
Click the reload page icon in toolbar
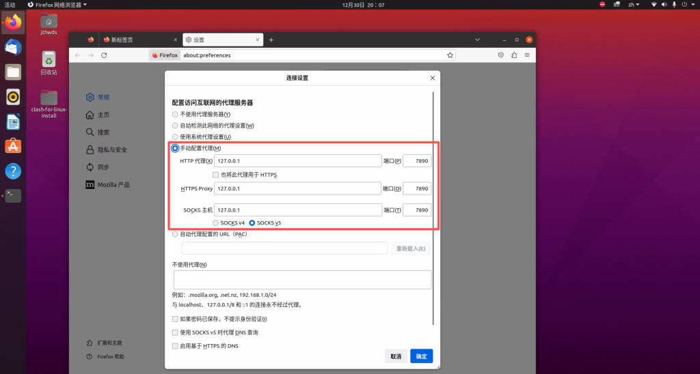104,55
